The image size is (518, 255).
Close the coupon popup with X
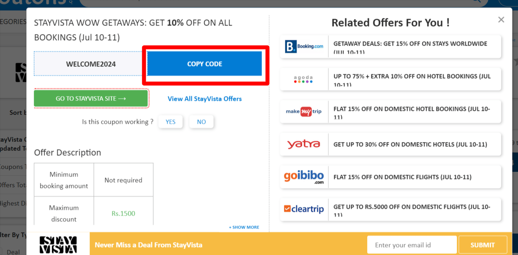[x=501, y=20]
